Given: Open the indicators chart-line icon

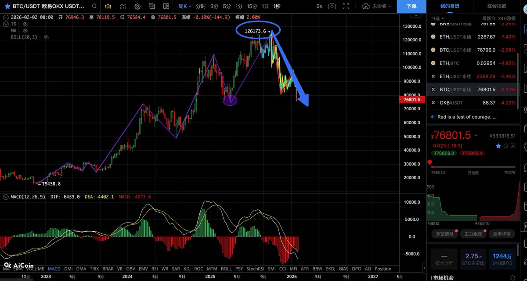Looking at the screenshot, I should pos(123,7).
